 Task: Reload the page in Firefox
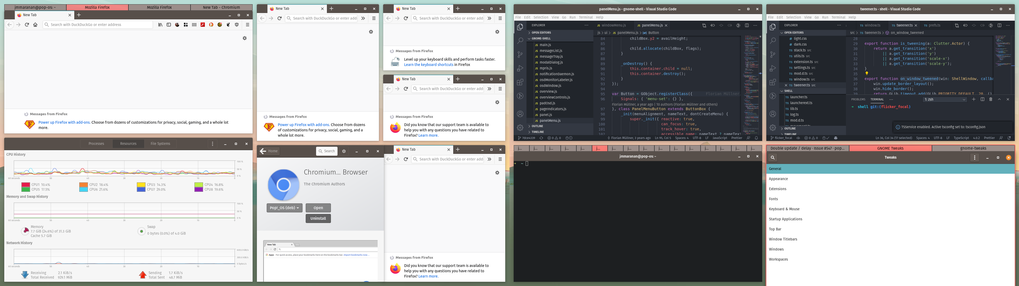tap(27, 24)
